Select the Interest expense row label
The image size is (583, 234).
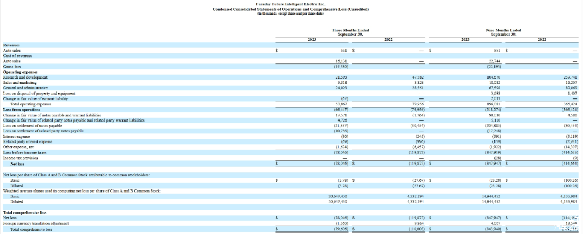(x=16, y=136)
